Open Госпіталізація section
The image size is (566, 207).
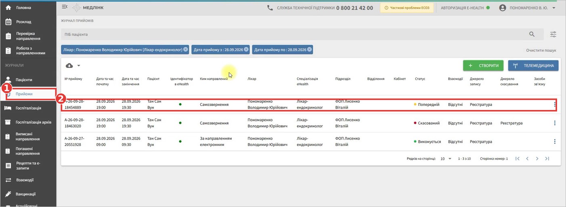[28, 108]
